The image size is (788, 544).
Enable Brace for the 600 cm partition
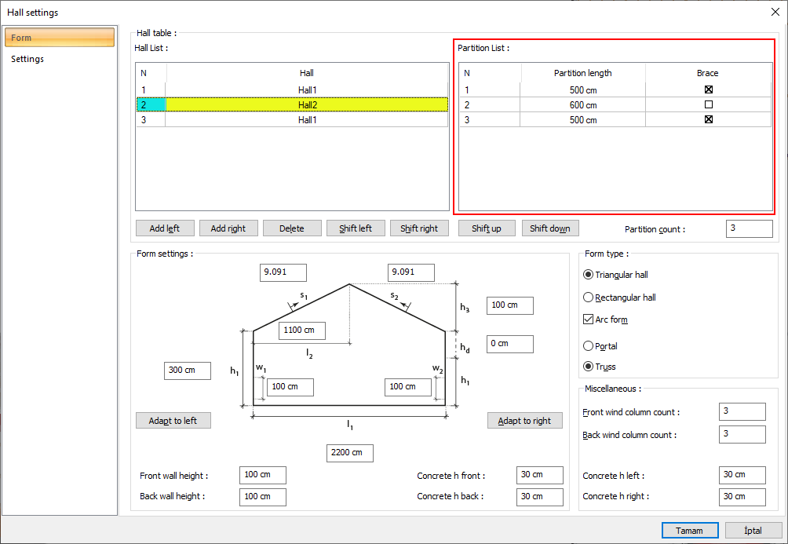[708, 104]
